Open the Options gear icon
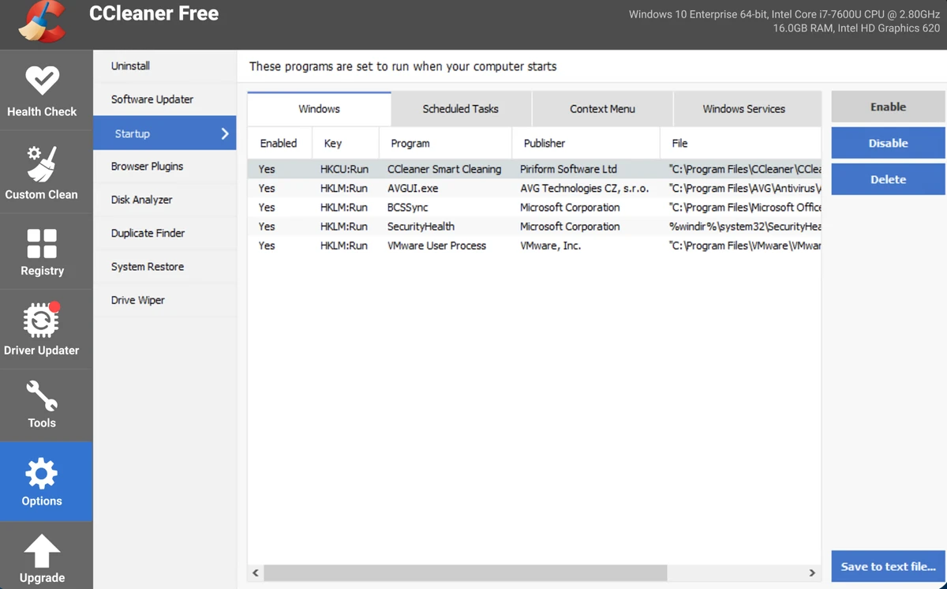 point(42,473)
